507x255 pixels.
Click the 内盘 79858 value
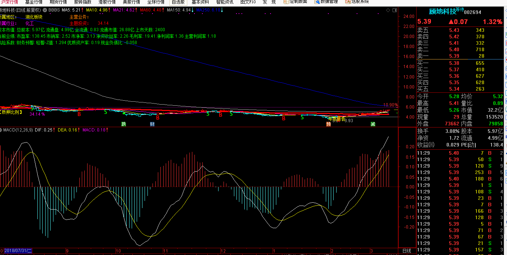[x=495, y=124]
